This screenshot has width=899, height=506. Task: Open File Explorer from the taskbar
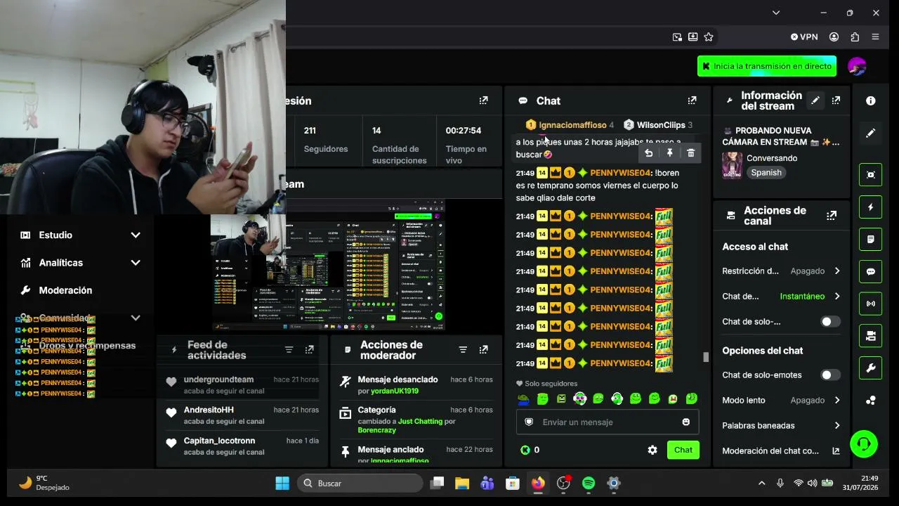[x=461, y=483]
